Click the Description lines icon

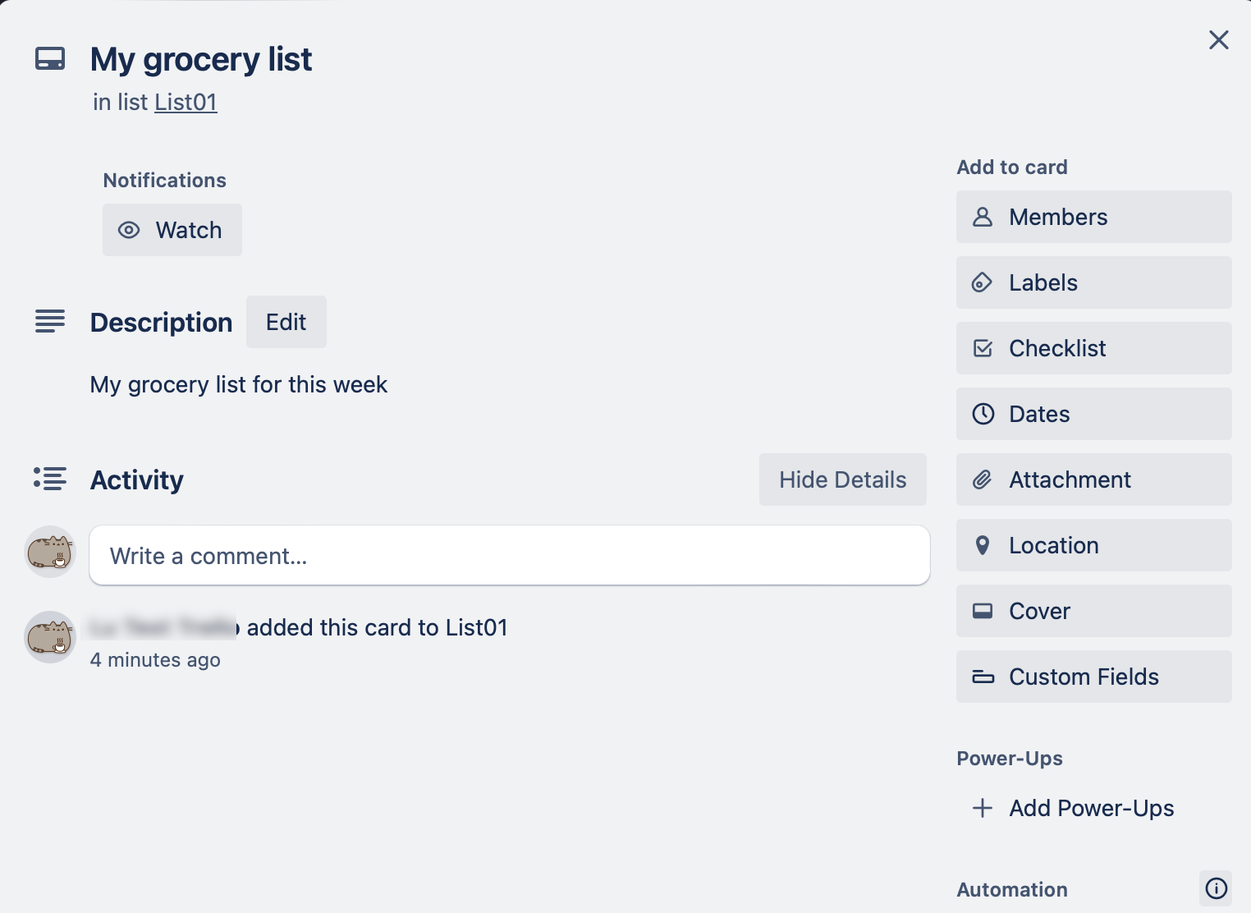tap(50, 321)
